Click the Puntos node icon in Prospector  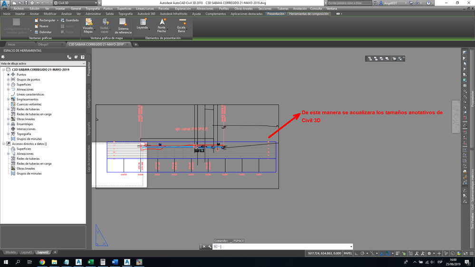point(13,75)
